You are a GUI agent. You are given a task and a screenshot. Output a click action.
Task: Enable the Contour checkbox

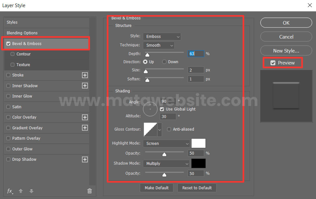[13, 54]
